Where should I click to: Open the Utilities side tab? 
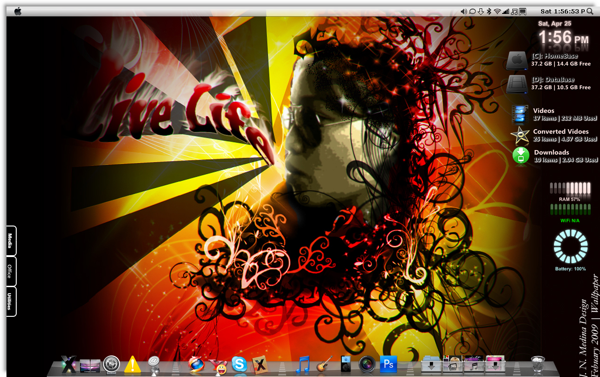[11, 302]
